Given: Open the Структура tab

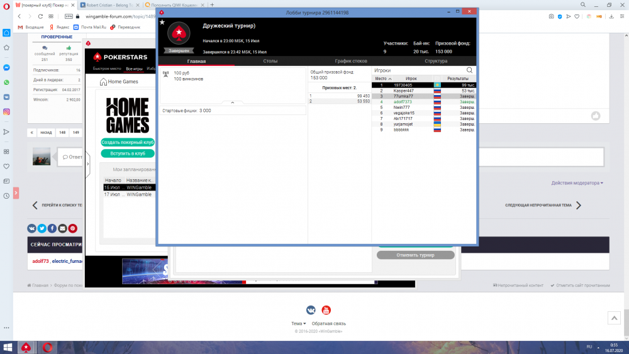Looking at the screenshot, I should pos(436,61).
